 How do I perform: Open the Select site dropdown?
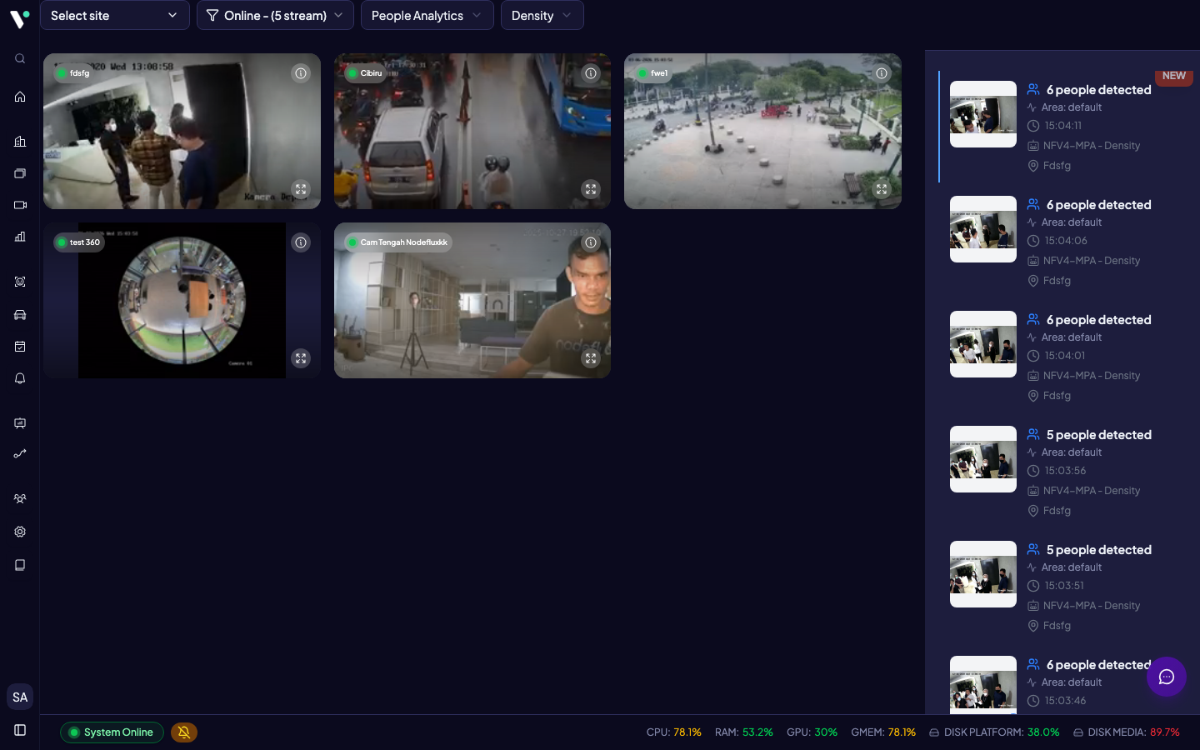pyautogui.click(x=115, y=15)
